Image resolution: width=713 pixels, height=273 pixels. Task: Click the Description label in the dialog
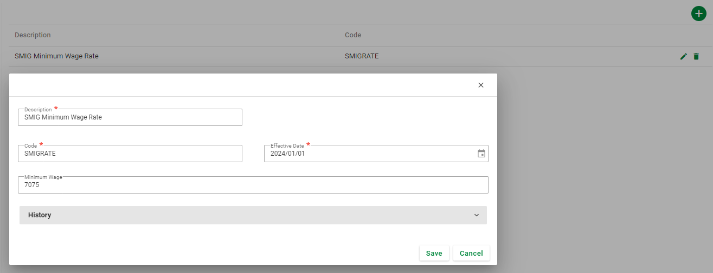pos(38,110)
